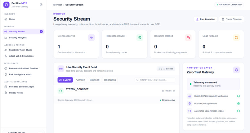Select the All Events filter tab
The image size is (250, 133).
pos(65,80)
